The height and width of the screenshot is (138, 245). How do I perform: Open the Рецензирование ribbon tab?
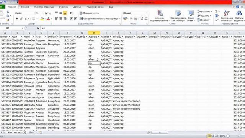pyautogui.click(x=95, y=7)
